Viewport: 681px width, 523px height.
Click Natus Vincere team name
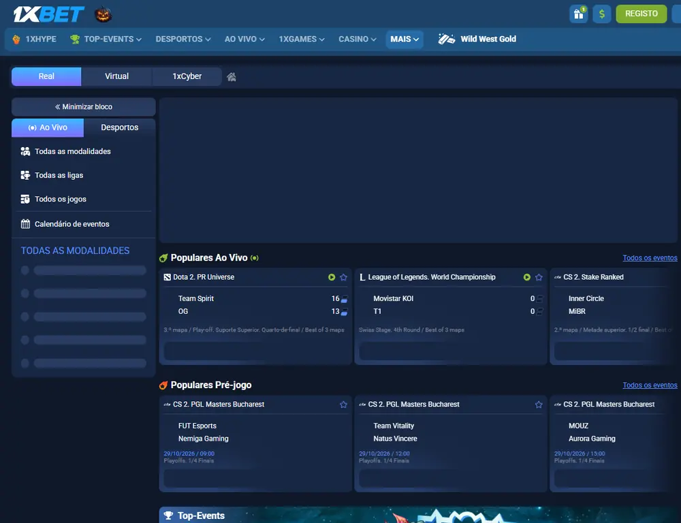pyautogui.click(x=395, y=439)
